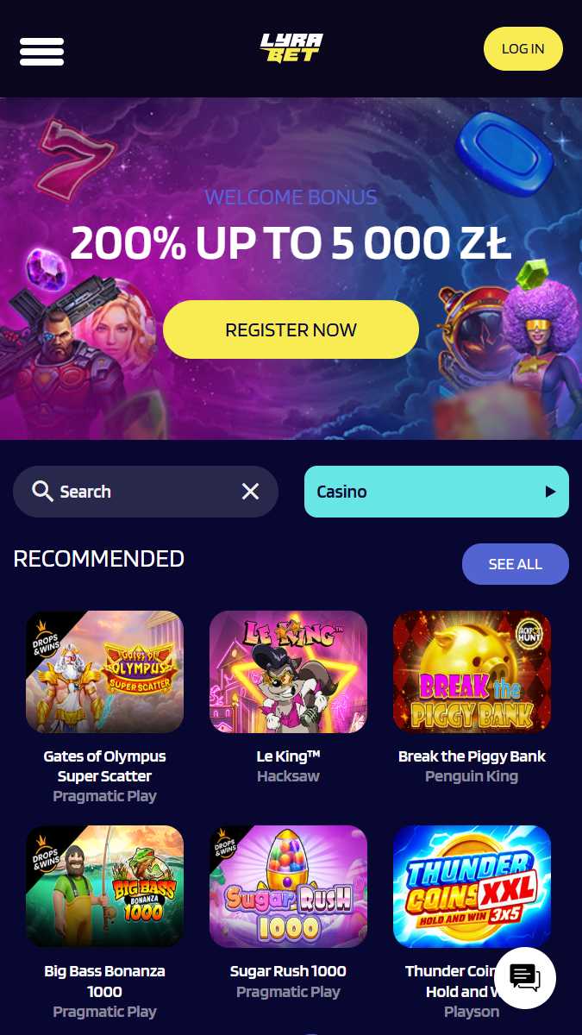Image resolution: width=582 pixels, height=1035 pixels.
Task: Clear the search field with the X
Action: (x=250, y=492)
